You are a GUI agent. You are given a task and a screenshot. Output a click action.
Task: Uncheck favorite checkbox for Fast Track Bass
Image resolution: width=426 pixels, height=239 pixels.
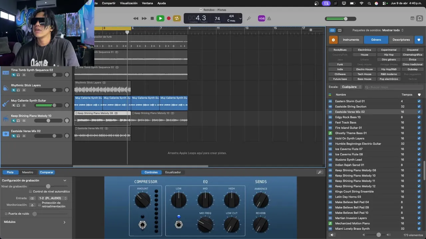[x=419, y=122]
